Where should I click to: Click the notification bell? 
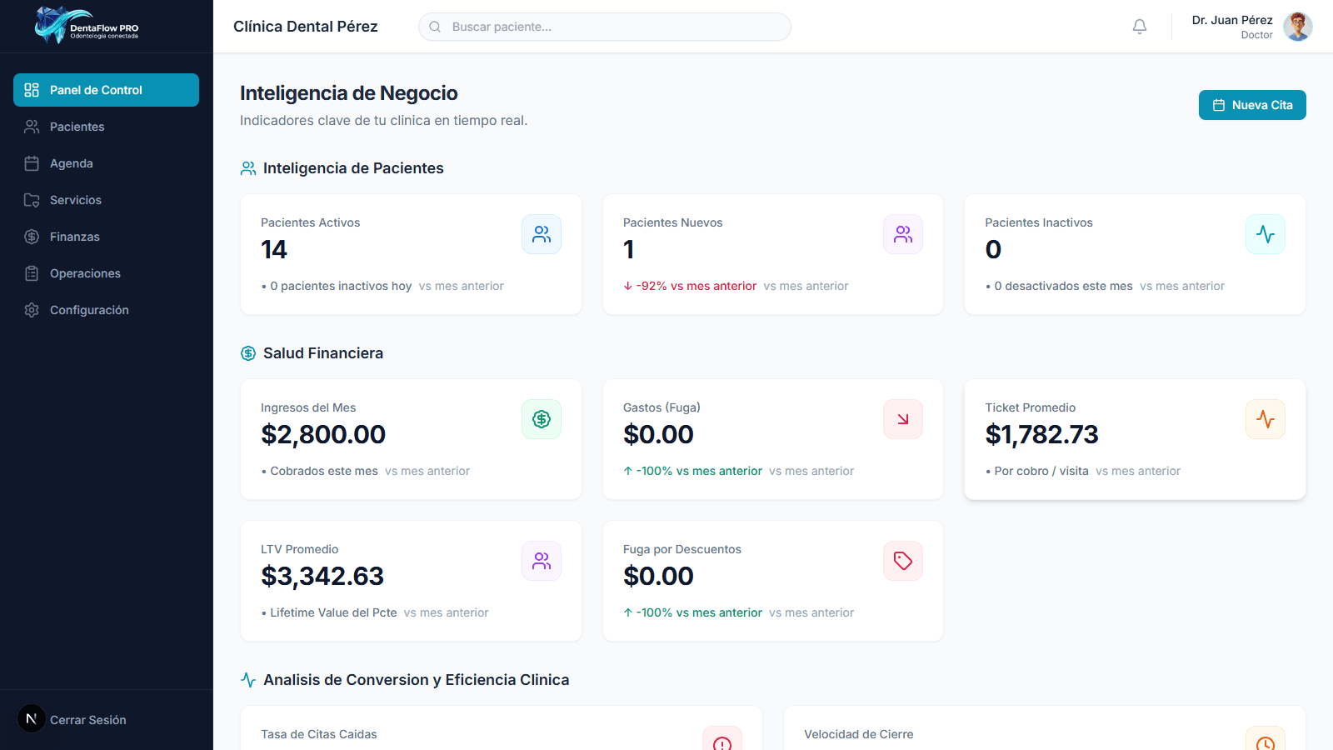coord(1139,26)
